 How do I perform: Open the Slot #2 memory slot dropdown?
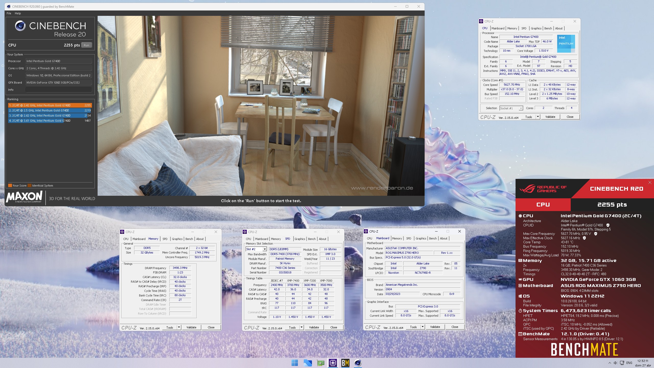click(256, 249)
